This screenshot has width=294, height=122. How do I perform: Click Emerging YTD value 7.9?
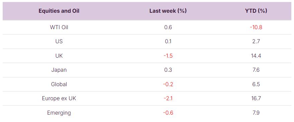(x=256, y=113)
